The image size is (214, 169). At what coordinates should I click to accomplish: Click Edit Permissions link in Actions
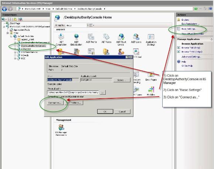pos(190,24)
